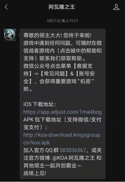The height and width of the screenshot is (182, 125).
Task: Tap the 加入官方 QQ 群 text
Action: pos(41,150)
